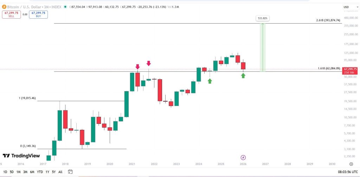Switch to the 1Y time range

coord(47,172)
